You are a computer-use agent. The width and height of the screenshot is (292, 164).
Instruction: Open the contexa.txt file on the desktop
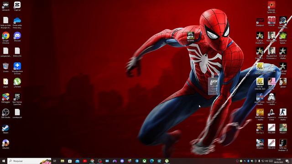[x=17, y=113]
